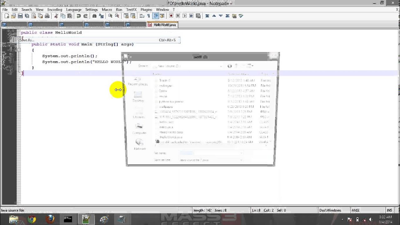Select Libraries in the dialog sidebar
This screenshot has width=400, height=225.
(139, 113)
